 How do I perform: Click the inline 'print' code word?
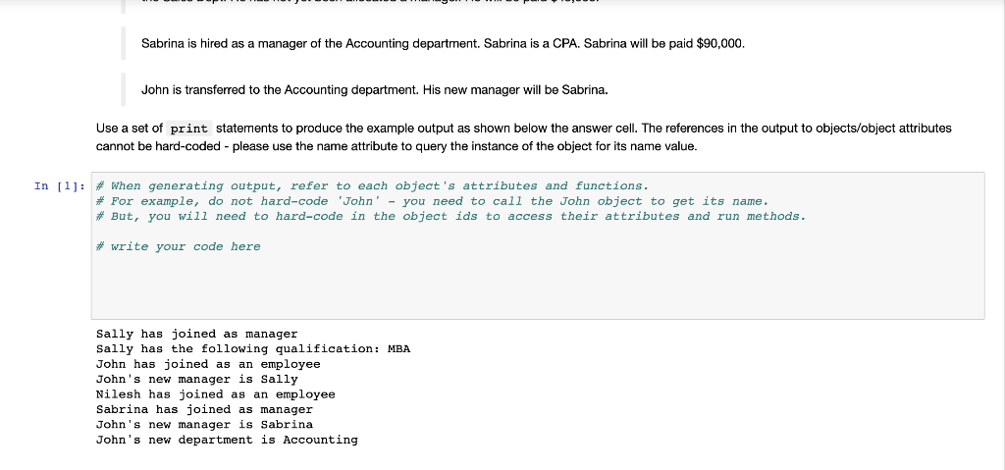click(189, 129)
